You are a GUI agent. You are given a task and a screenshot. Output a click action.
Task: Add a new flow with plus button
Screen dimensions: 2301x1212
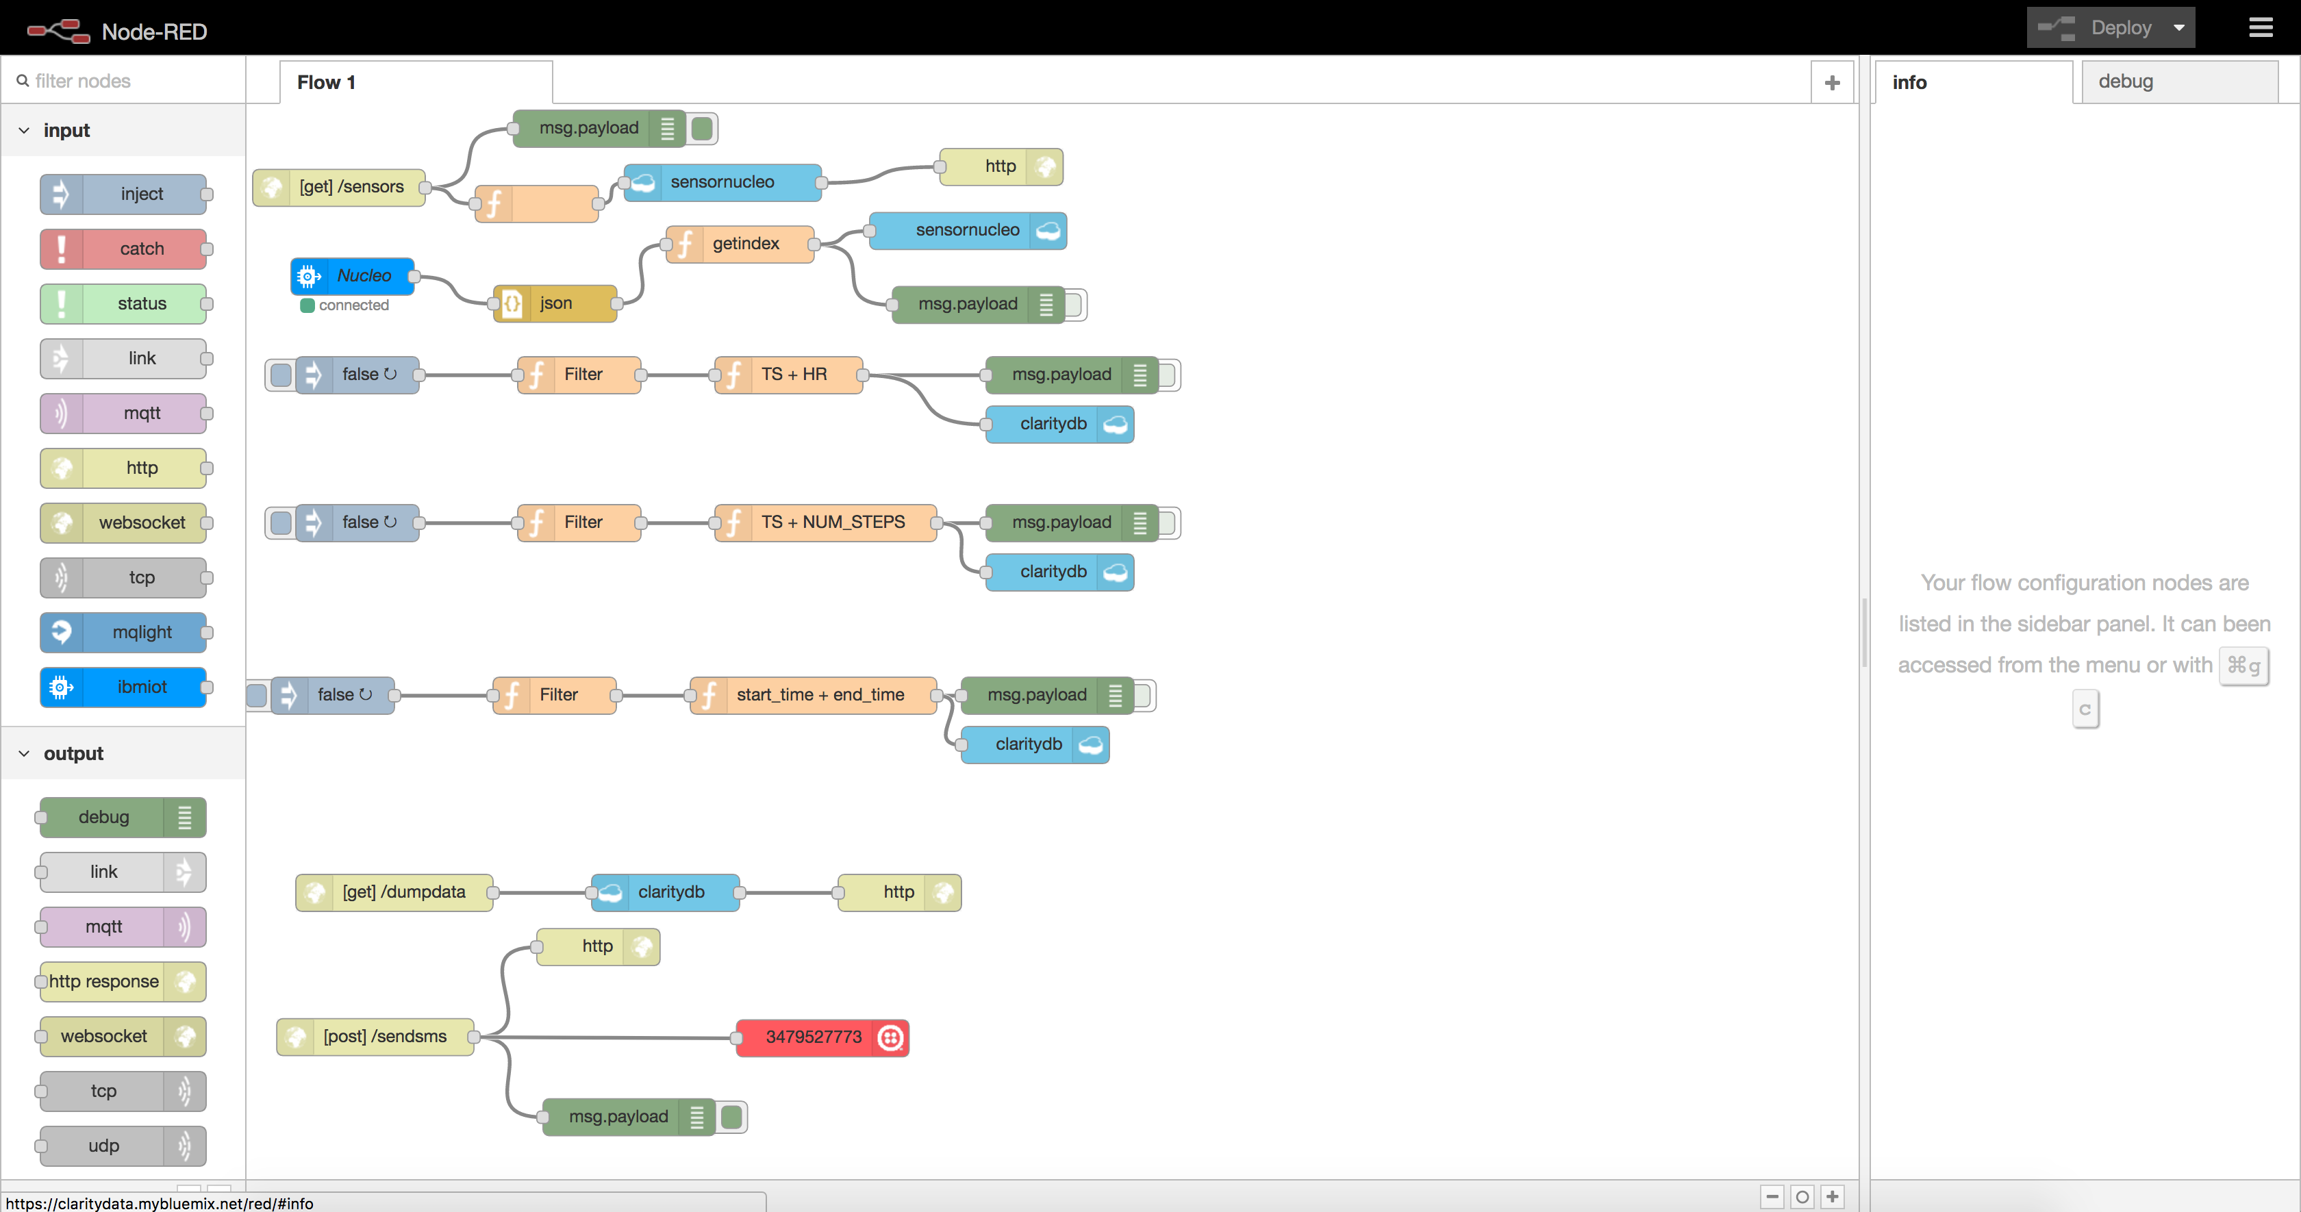pyautogui.click(x=1832, y=82)
